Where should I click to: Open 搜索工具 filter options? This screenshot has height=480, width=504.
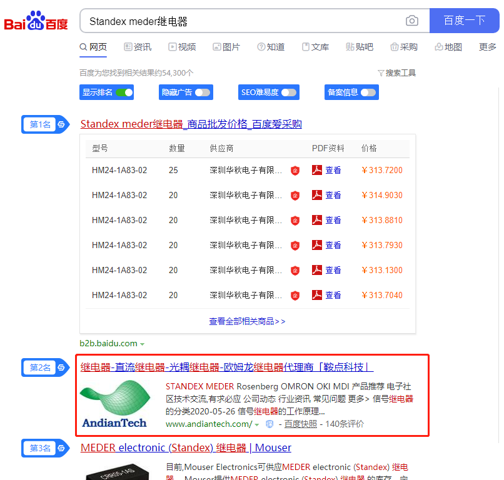[396, 73]
